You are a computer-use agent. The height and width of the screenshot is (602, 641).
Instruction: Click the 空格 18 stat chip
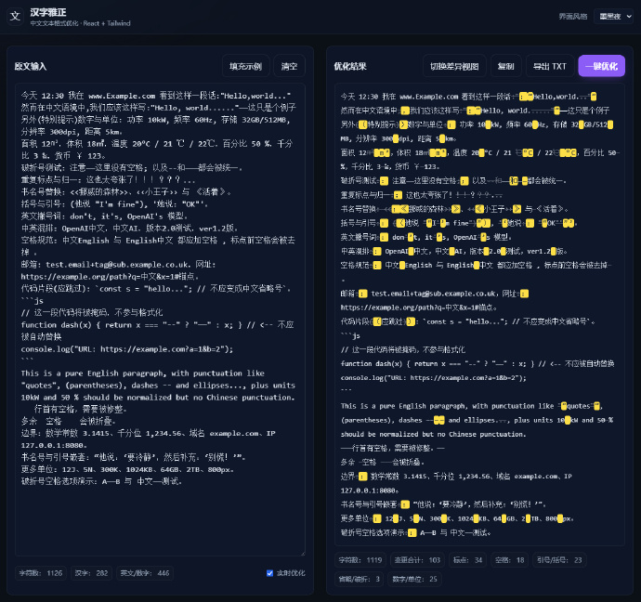click(x=509, y=560)
